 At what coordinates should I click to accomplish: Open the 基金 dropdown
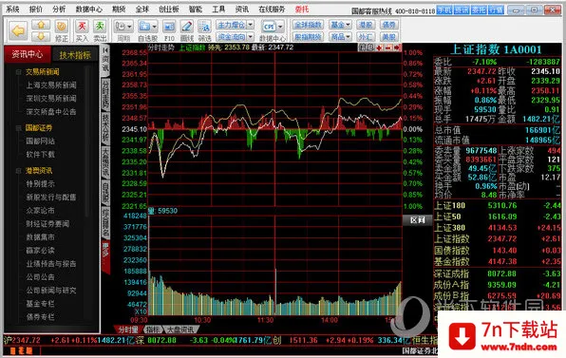point(340,25)
